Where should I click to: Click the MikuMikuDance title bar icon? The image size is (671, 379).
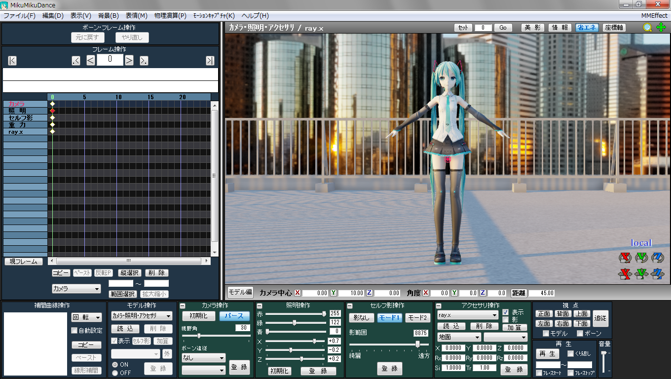(5, 5)
